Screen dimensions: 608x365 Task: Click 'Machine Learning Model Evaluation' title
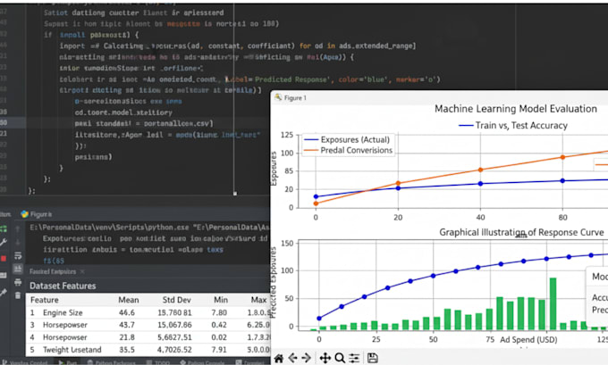[x=516, y=109]
